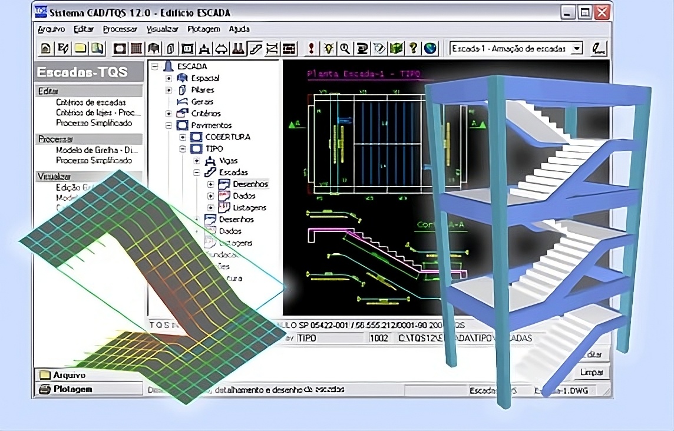674x431 pixels.
Task: Expand the Vigas node under TIPO
Action: point(197,161)
